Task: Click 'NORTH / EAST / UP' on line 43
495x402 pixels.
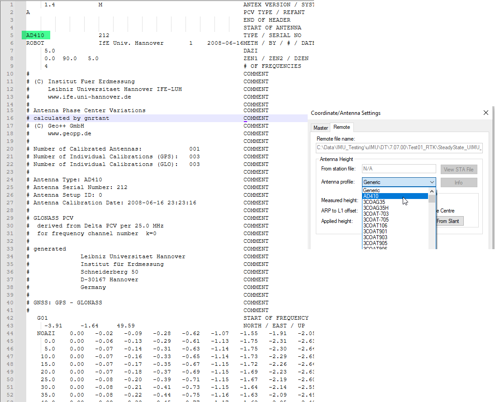Action: (274, 326)
